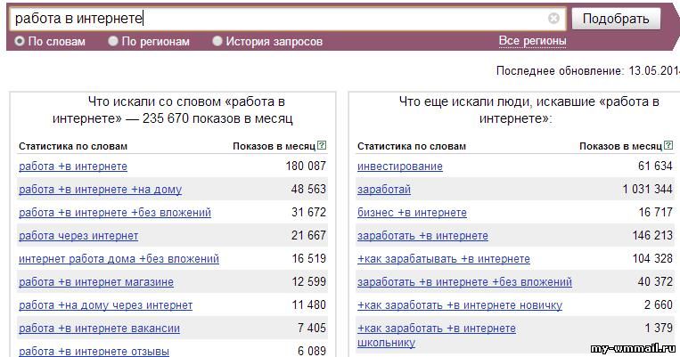Open 'работа +на дому через интернет' link
Viewport: 680px width, 357px height.
105,305
